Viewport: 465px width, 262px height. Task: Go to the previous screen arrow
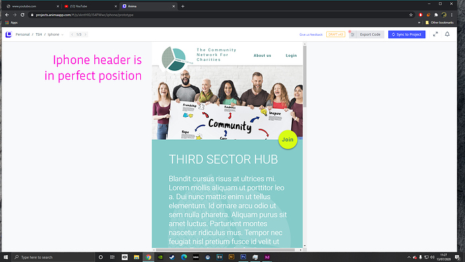pyautogui.click(x=72, y=34)
